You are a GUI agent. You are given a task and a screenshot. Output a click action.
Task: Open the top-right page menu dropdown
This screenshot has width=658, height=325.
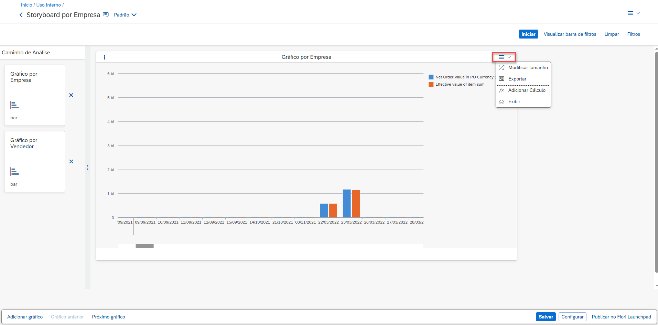pos(633,13)
